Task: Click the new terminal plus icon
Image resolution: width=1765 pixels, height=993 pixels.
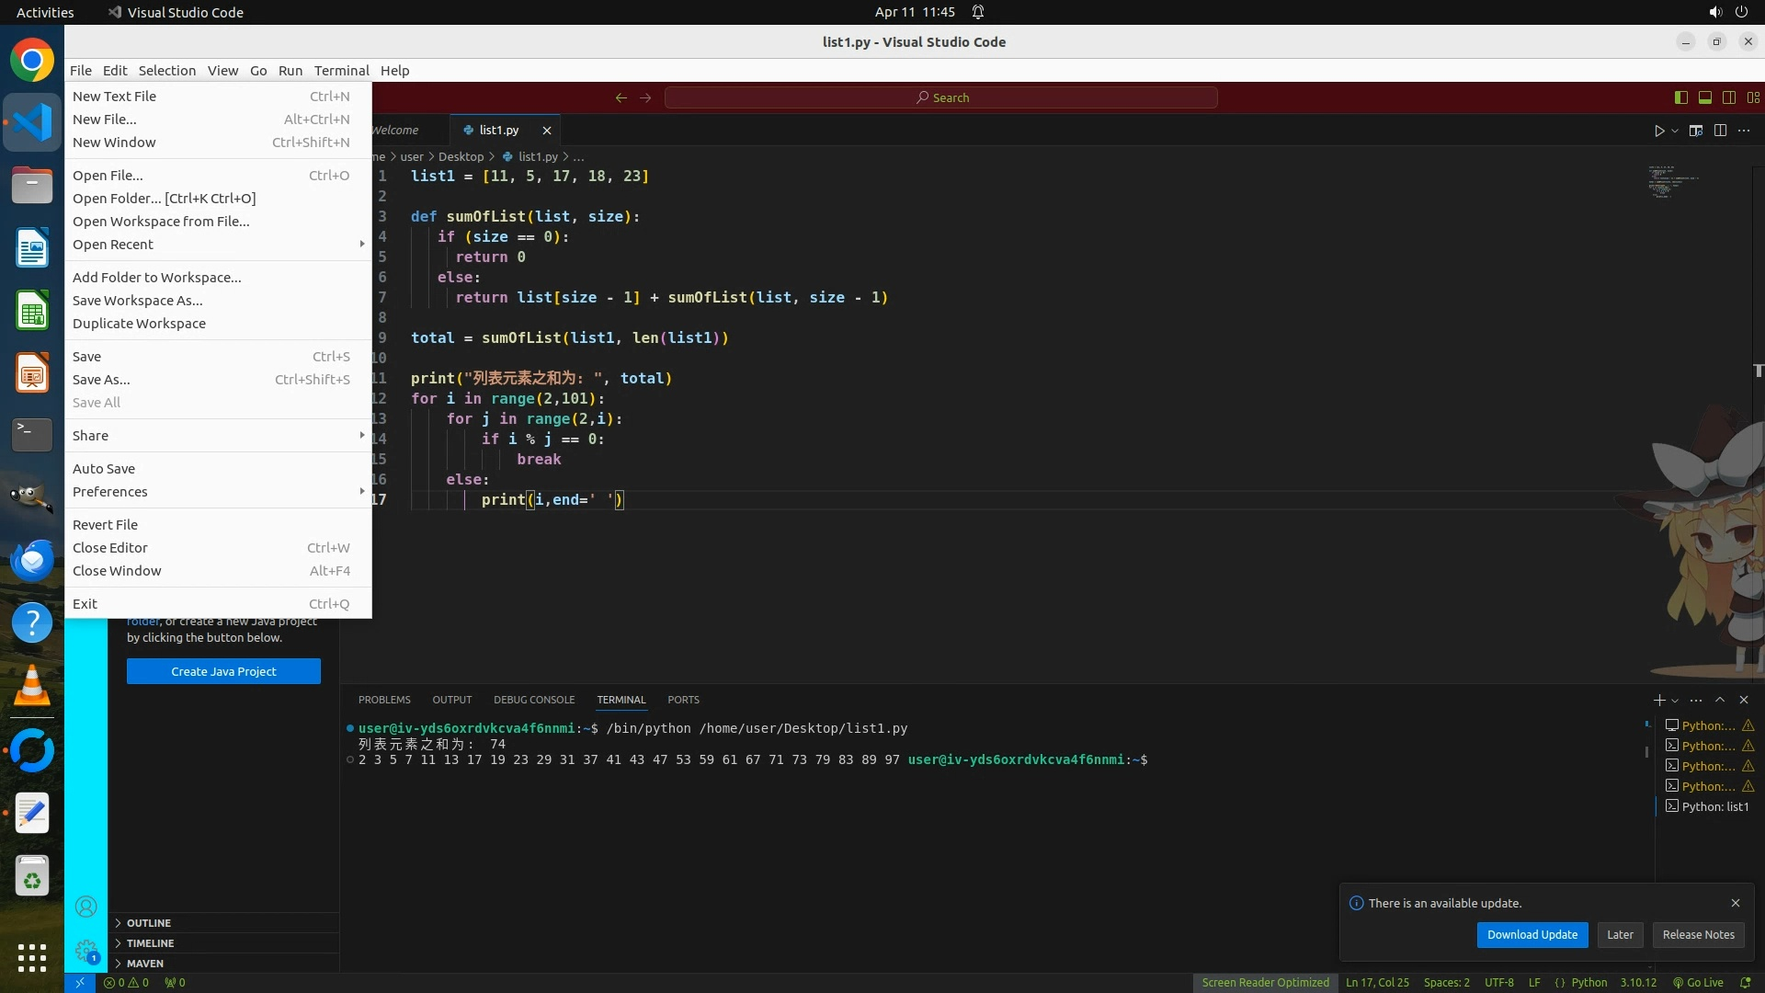Action: (x=1658, y=700)
